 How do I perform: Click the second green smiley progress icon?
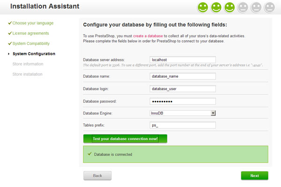pyautogui.click(x=216, y=7)
